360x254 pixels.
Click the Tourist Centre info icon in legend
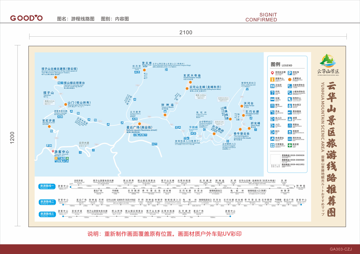click(x=272, y=79)
